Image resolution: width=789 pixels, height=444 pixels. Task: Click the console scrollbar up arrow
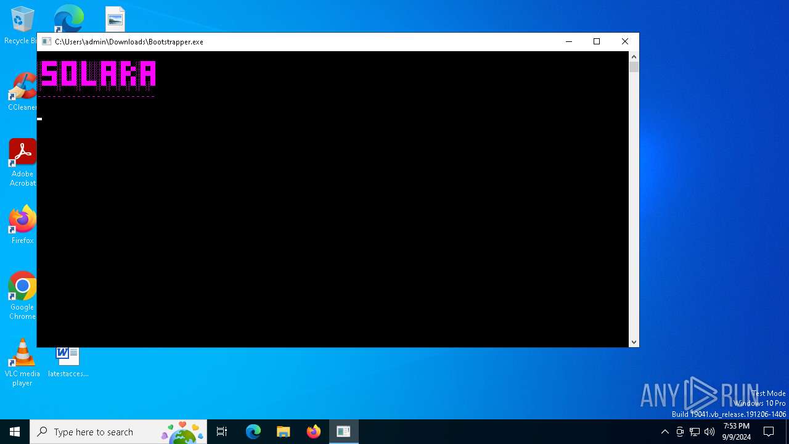(x=634, y=57)
